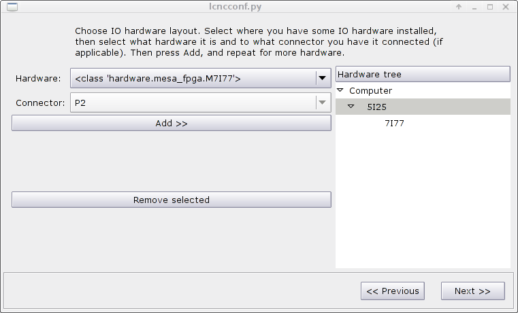Go to the << Previous page
Viewport: 518px width, 313px height.
(x=393, y=291)
